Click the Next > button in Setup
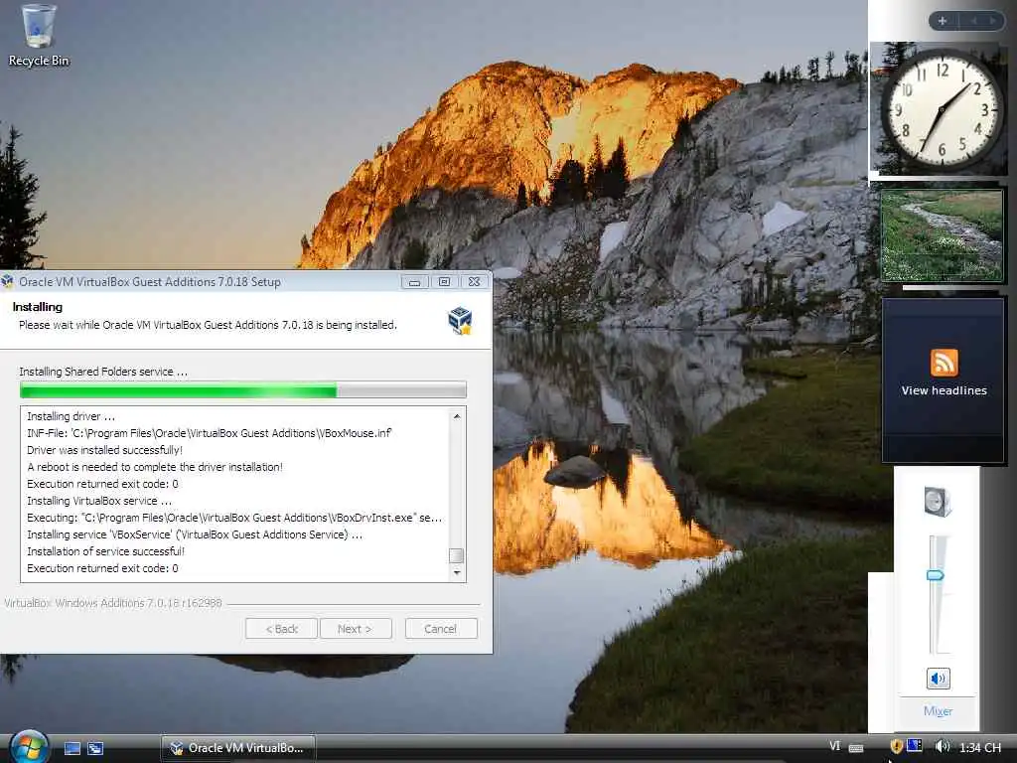 point(356,629)
